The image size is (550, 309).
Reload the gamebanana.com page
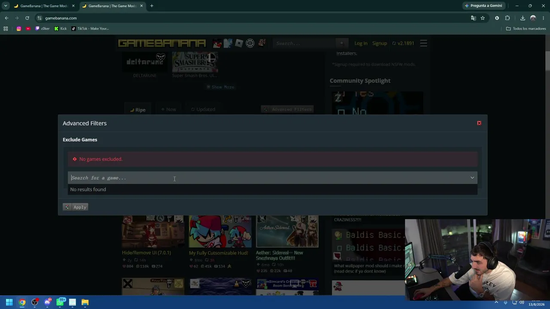[27, 18]
